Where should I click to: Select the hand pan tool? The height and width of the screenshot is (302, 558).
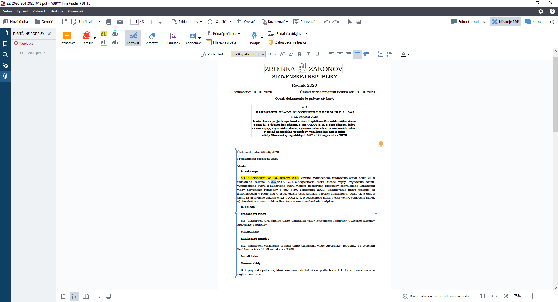359,22
